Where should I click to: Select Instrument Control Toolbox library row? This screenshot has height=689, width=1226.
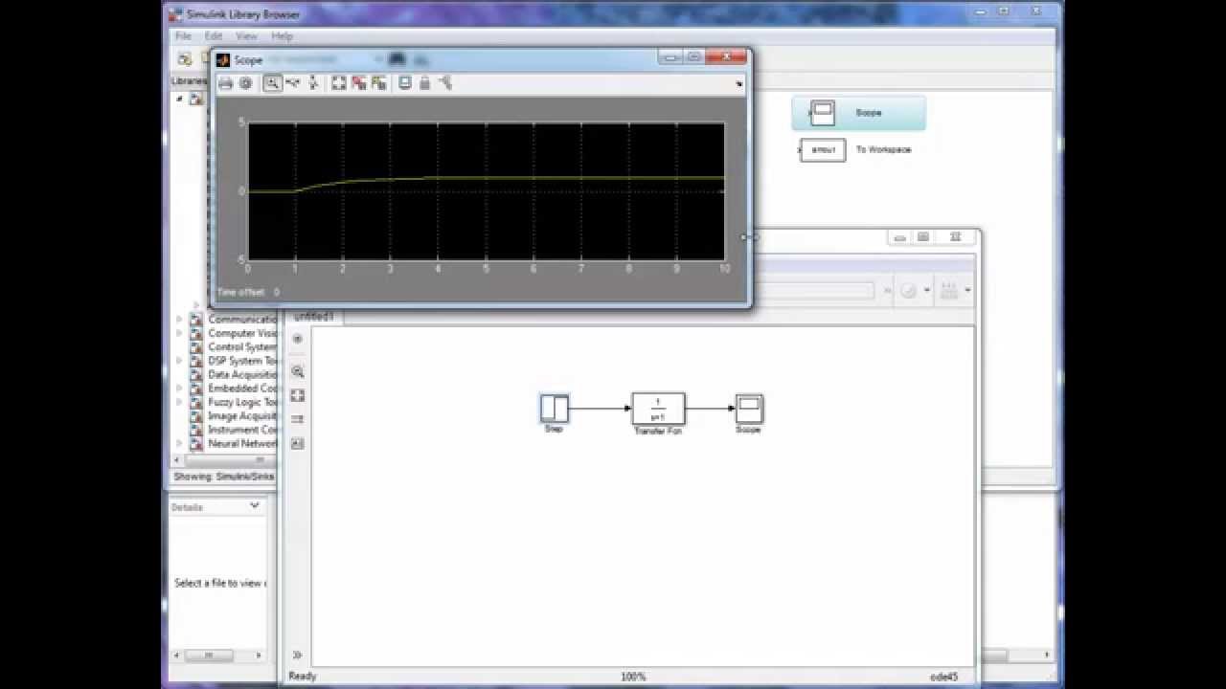coord(233,430)
